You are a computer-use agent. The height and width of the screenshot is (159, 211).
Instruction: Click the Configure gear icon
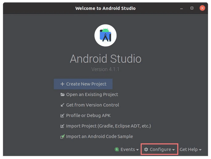click(146, 149)
